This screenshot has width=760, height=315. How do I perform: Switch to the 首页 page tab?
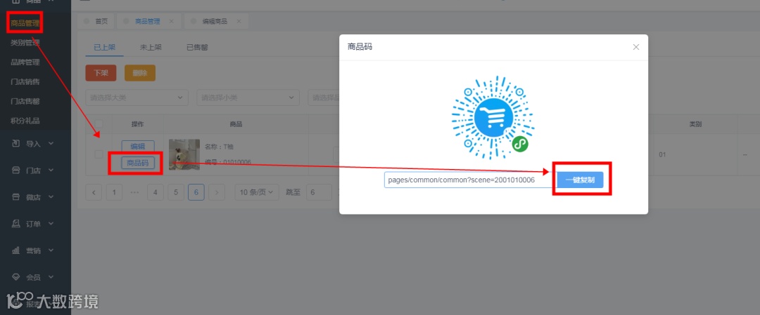pyautogui.click(x=96, y=21)
